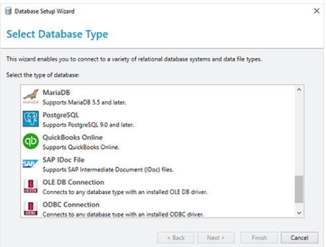Viewport: 326px width, 247px height.
Task: Choose ODBC Connection entry
Action: point(158,208)
